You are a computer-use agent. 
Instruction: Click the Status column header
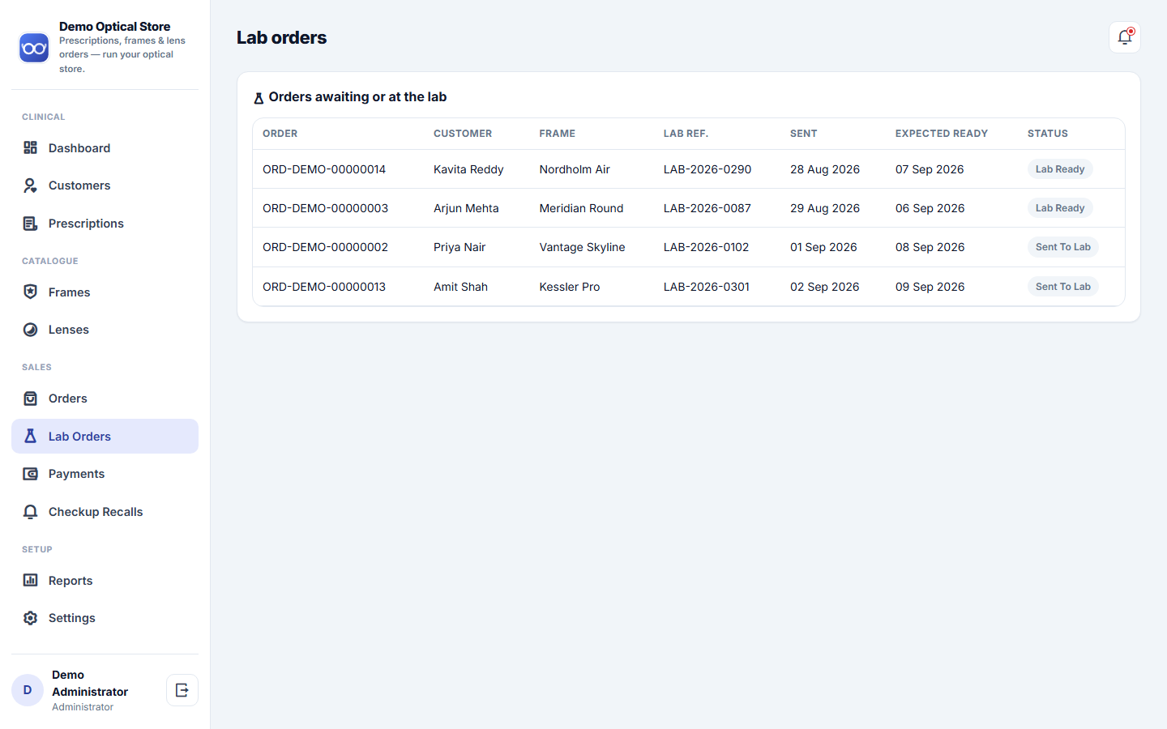(x=1047, y=134)
